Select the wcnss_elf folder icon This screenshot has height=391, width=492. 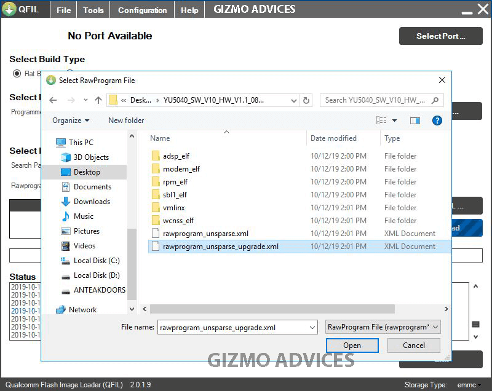[x=156, y=220]
